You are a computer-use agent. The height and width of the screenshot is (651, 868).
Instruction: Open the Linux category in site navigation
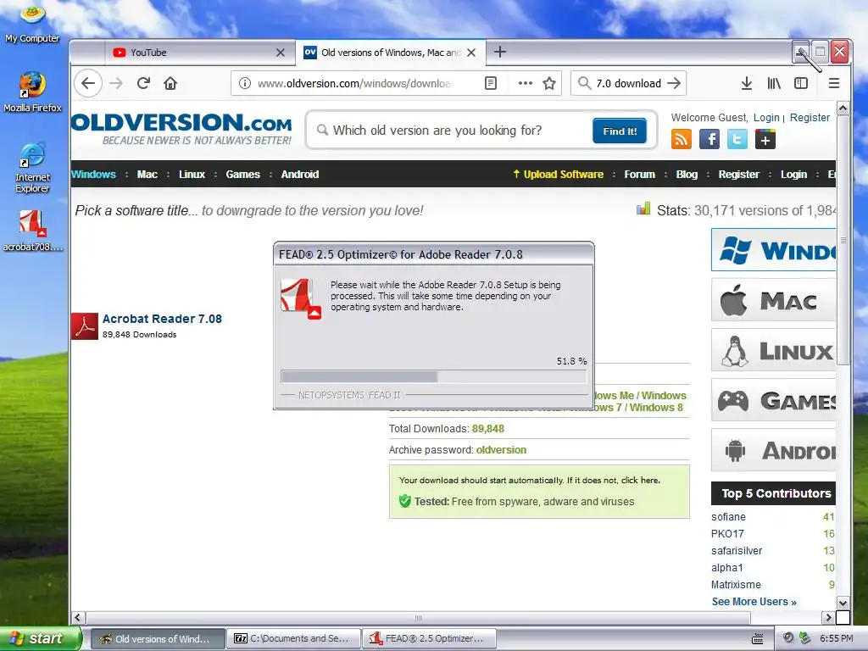192,175
